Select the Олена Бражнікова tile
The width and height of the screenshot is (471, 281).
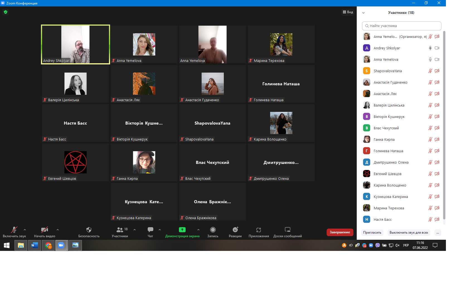click(x=213, y=202)
